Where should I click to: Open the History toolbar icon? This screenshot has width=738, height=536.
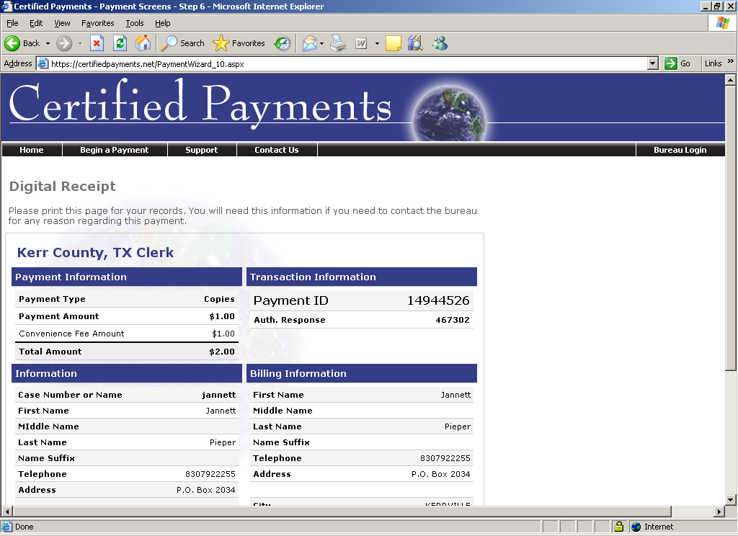click(283, 43)
